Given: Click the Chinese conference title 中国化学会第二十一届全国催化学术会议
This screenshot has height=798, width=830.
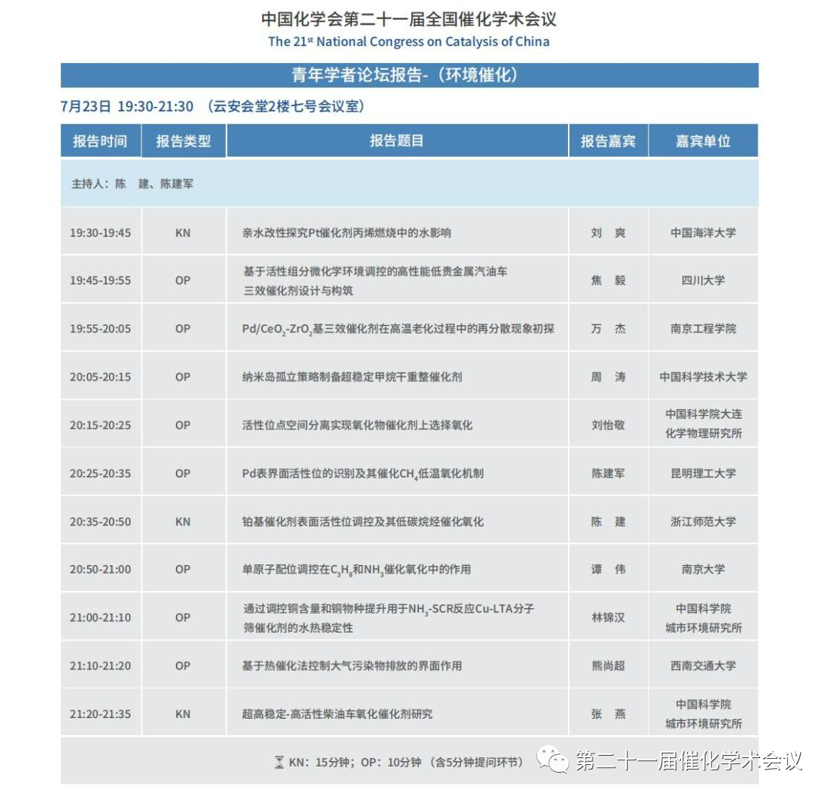Looking at the screenshot, I should tap(409, 19).
